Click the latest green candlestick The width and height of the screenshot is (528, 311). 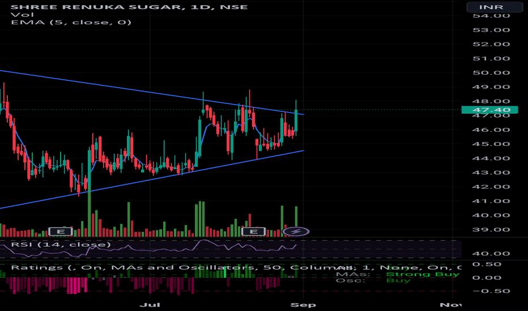pyautogui.click(x=296, y=120)
